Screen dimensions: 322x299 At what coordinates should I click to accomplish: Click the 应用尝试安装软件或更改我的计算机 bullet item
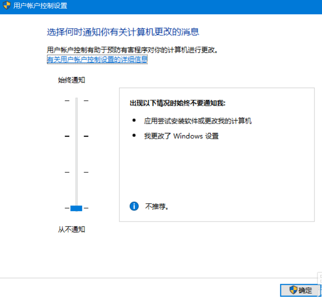[x=198, y=121]
